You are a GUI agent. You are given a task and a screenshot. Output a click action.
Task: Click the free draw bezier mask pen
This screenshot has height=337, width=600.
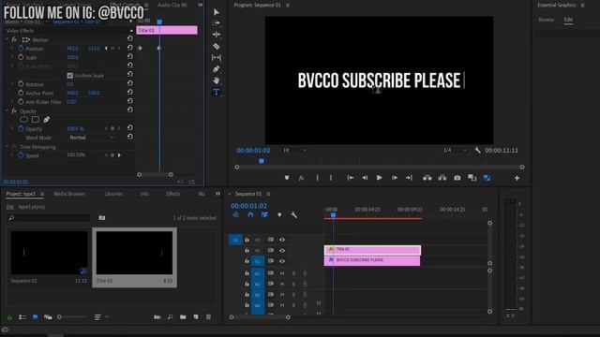click(x=47, y=120)
